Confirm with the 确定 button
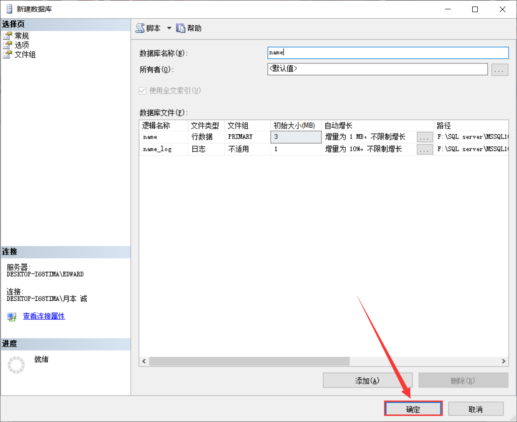 [413, 409]
